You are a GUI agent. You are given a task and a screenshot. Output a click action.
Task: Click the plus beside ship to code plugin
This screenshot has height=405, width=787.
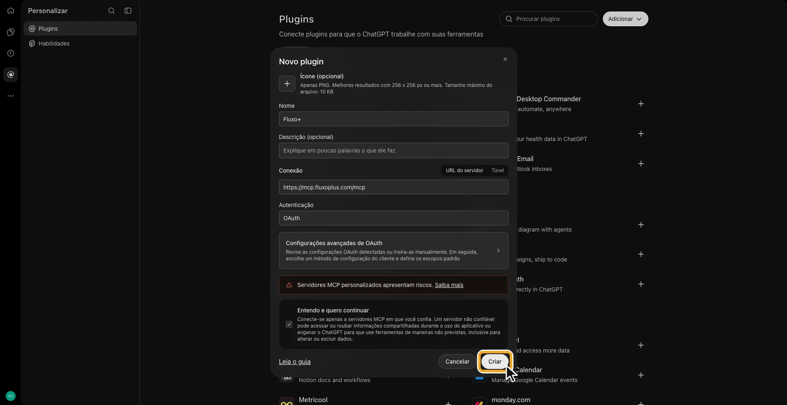[641, 254]
